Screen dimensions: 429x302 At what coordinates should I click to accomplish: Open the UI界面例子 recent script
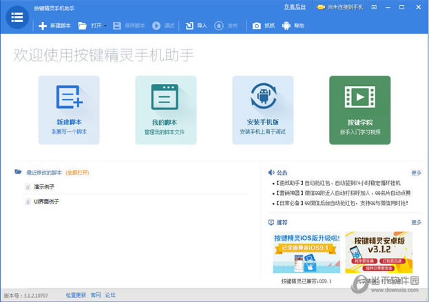pos(46,201)
